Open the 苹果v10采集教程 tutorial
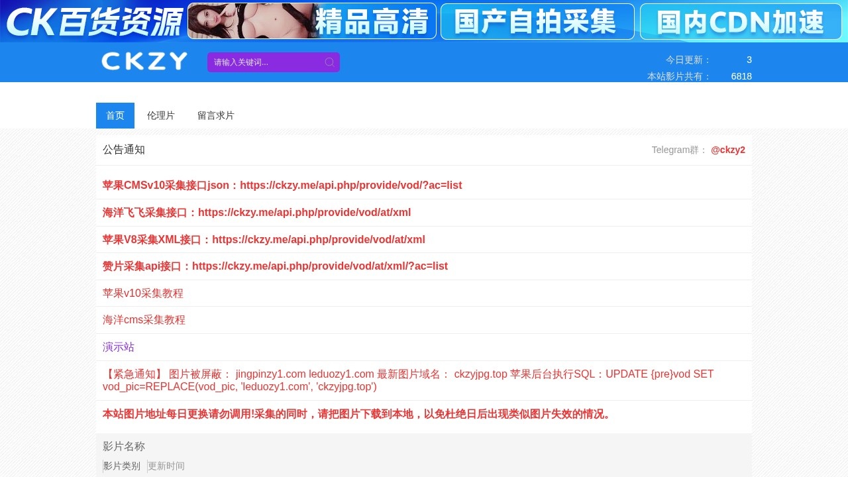The image size is (848, 477). pyautogui.click(x=143, y=293)
